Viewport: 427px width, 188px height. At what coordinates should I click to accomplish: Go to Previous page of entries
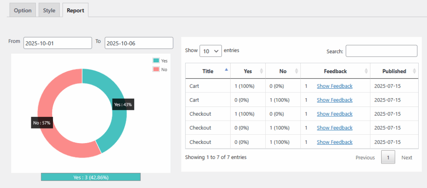pyautogui.click(x=365, y=158)
